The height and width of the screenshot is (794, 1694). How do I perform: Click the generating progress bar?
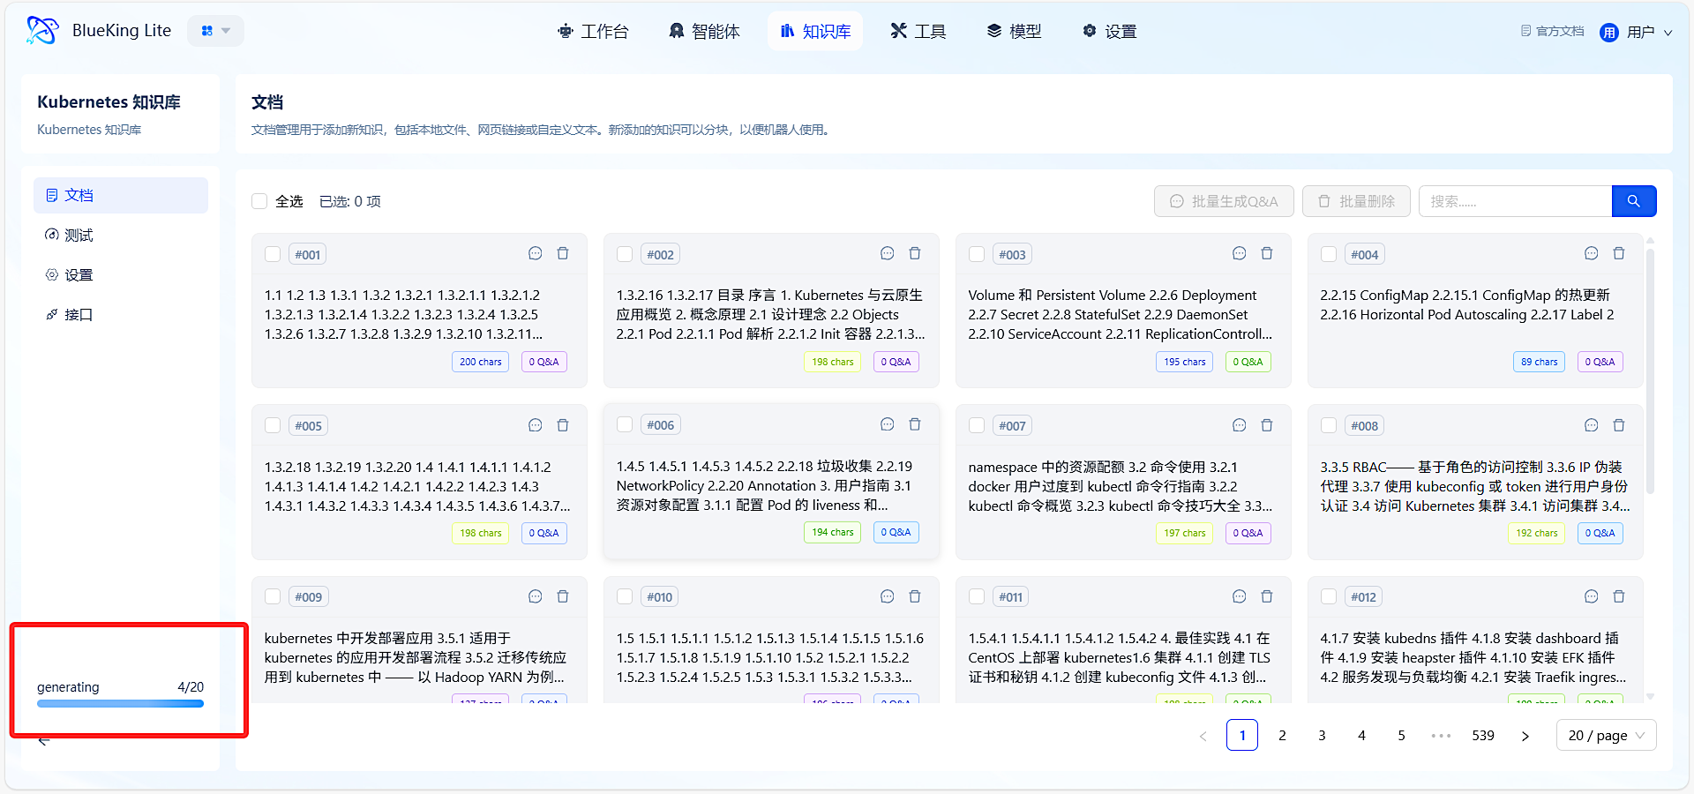pyautogui.click(x=120, y=704)
